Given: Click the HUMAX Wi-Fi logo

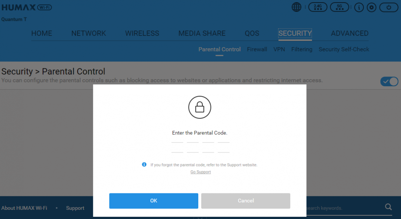Looking at the screenshot, I should click(27, 7).
